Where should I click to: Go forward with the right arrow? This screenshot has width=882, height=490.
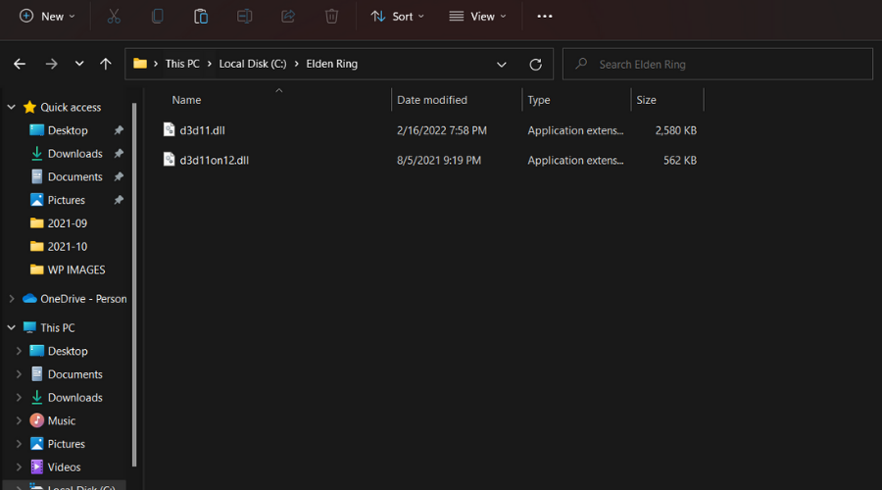coord(51,64)
